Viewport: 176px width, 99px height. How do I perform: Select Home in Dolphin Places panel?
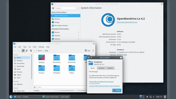(22, 58)
